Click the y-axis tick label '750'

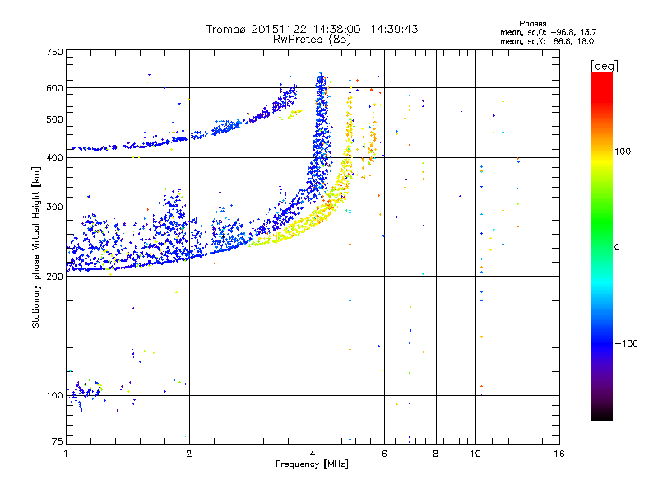tap(54, 52)
